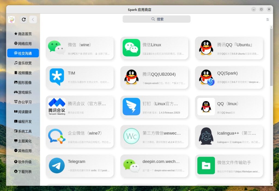Viewport: 279px width, 191px height.
Task: Open the 企业微信 (wine7) app entry
Action: 80,136
